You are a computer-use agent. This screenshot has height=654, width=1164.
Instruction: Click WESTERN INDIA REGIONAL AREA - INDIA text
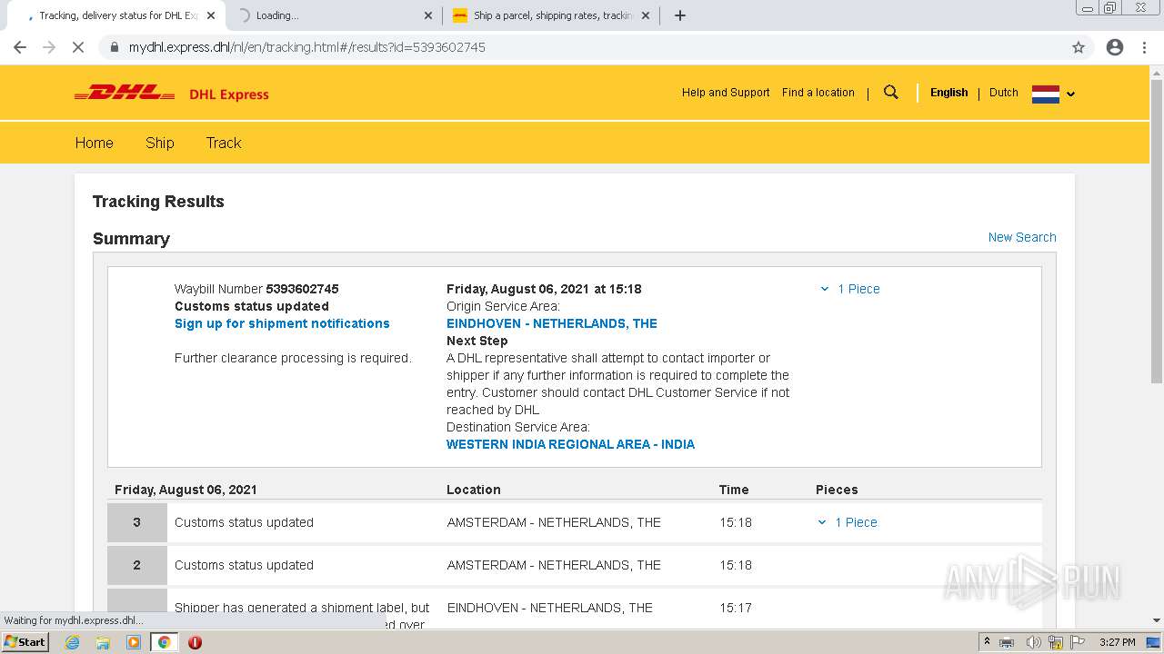(x=570, y=444)
